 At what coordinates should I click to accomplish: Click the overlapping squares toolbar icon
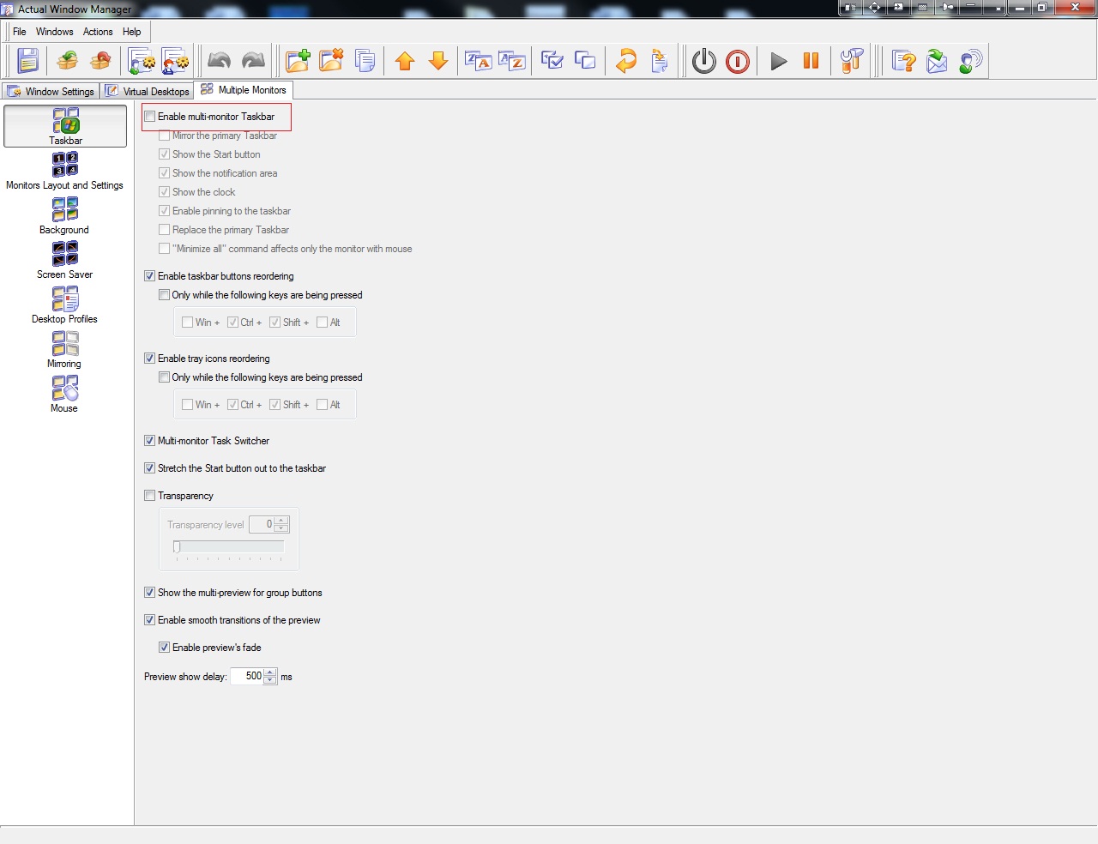click(585, 61)
